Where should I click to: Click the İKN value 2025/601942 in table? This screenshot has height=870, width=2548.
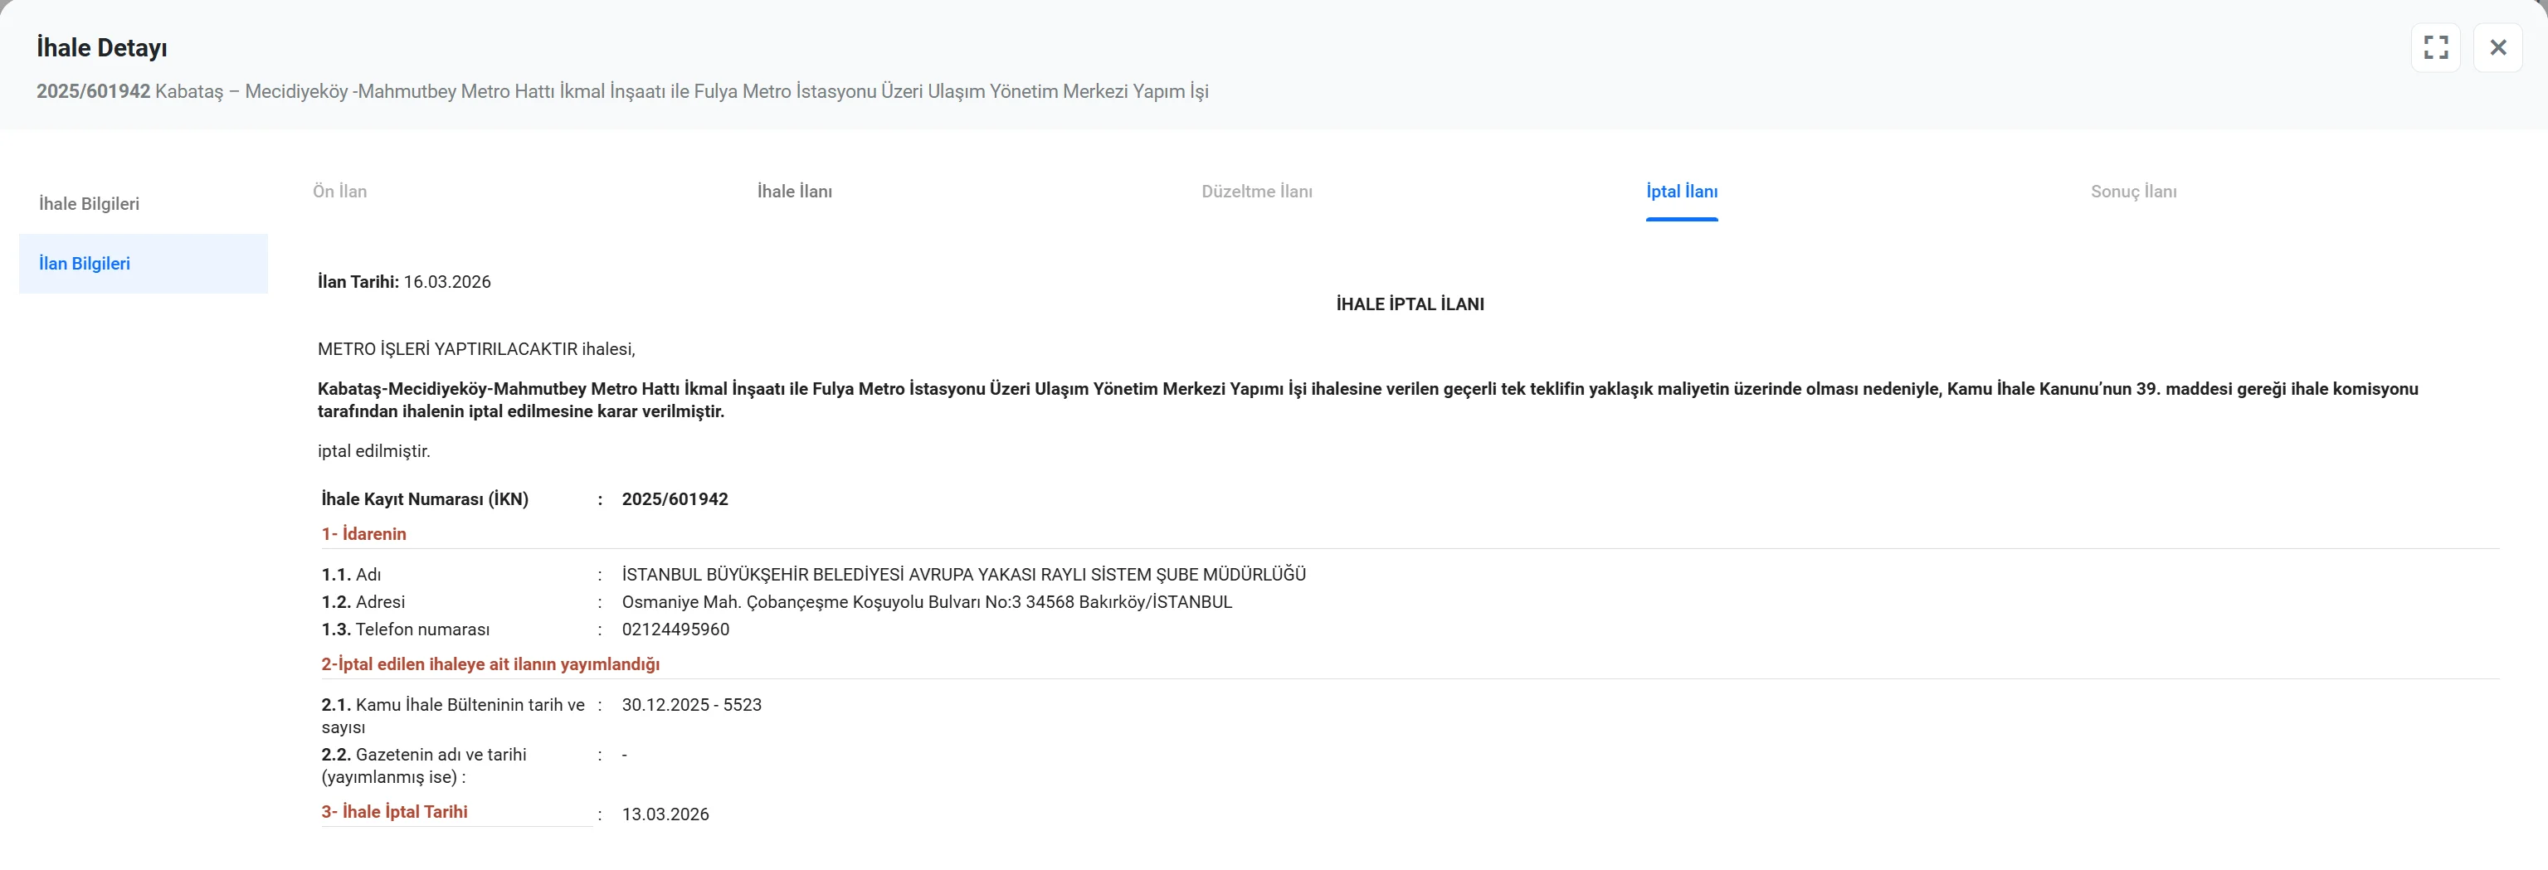click(675, 499)
